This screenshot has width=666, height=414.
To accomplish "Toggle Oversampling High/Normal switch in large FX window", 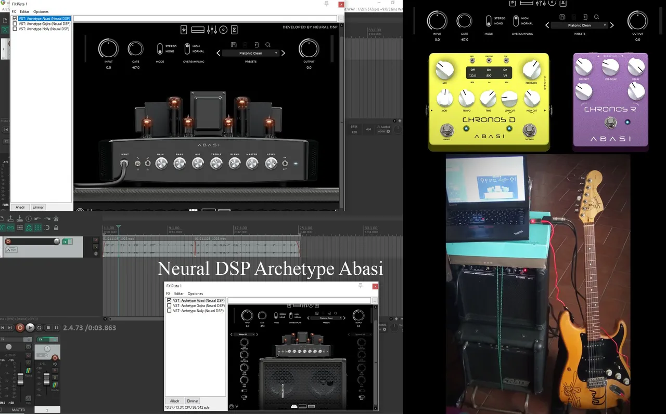I will click(187, 49).
